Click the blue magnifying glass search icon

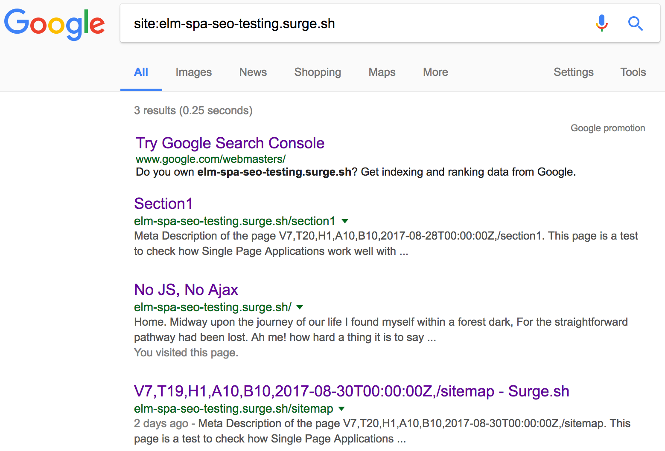(635, 23)
